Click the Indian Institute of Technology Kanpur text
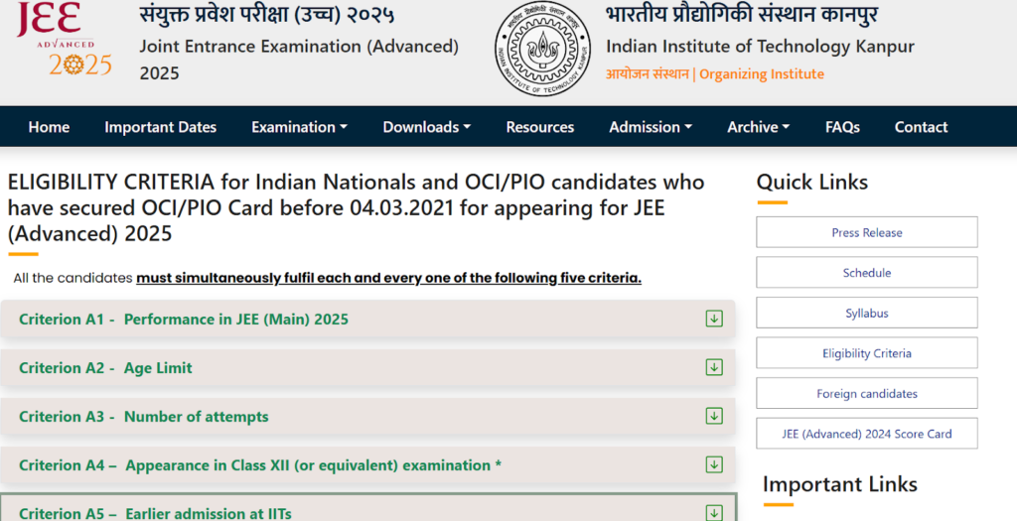 pos(760,46)
